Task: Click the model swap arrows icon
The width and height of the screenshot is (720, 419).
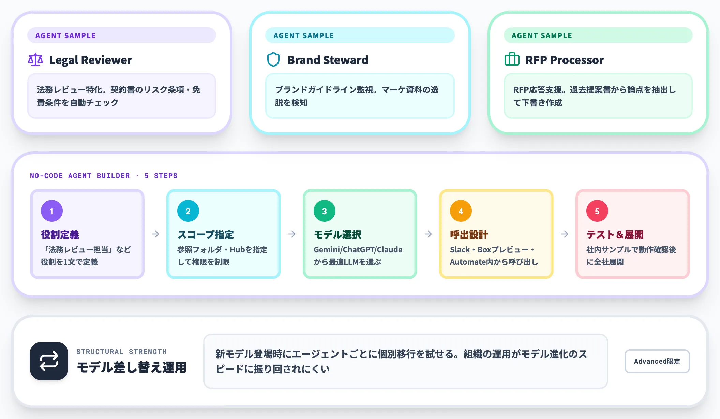Action: coord(49,361)
